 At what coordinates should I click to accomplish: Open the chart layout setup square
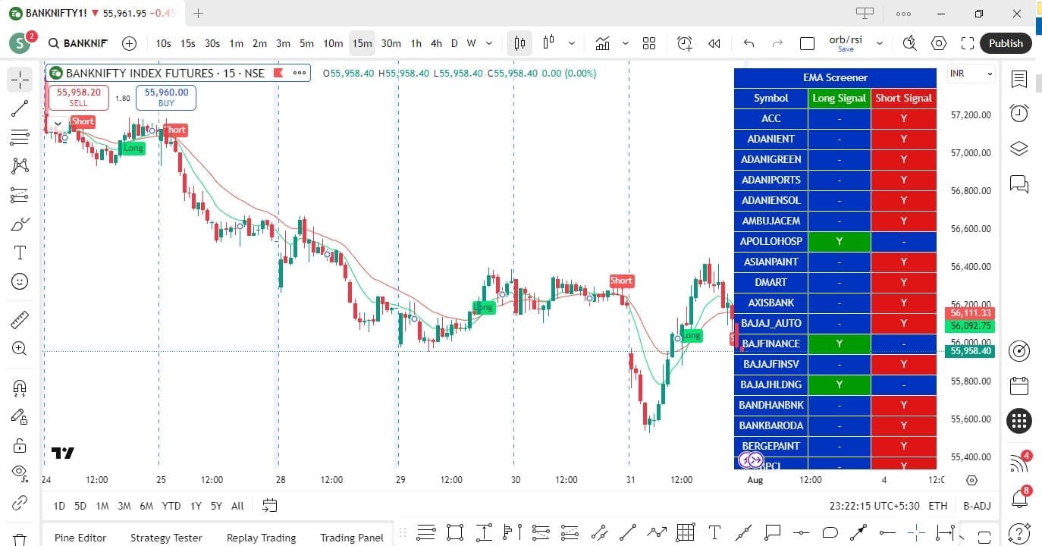click(808, 43)
